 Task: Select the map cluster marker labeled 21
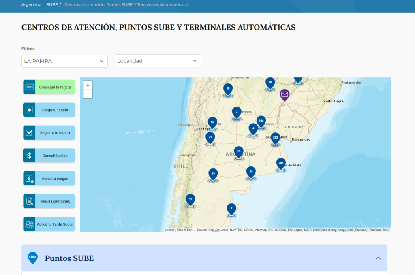coord(210,139)
